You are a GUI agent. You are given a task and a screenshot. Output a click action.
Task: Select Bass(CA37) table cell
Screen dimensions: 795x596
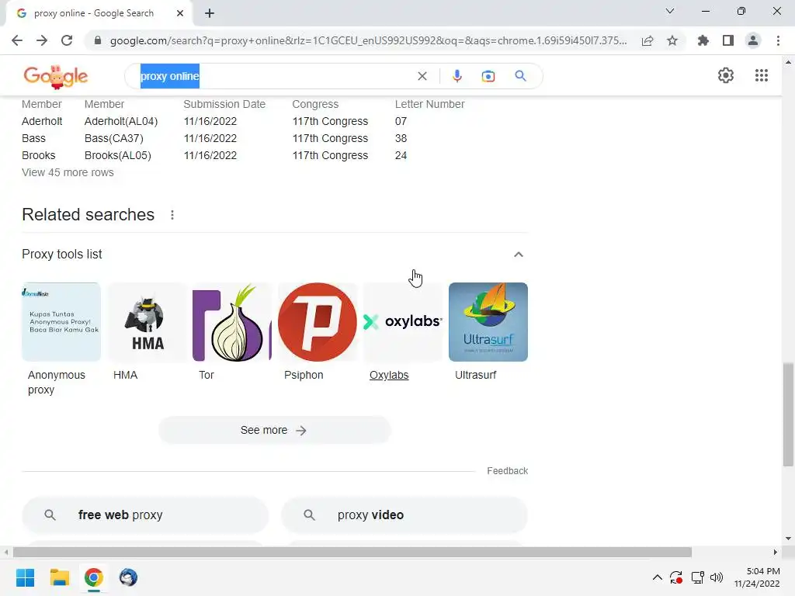click(114, 138)
